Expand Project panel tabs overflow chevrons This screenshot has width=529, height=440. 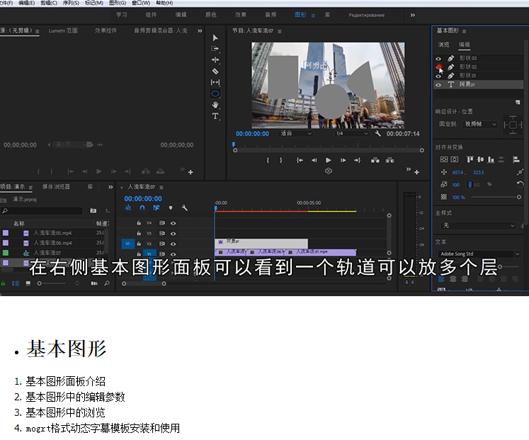(x=110, y=187)
